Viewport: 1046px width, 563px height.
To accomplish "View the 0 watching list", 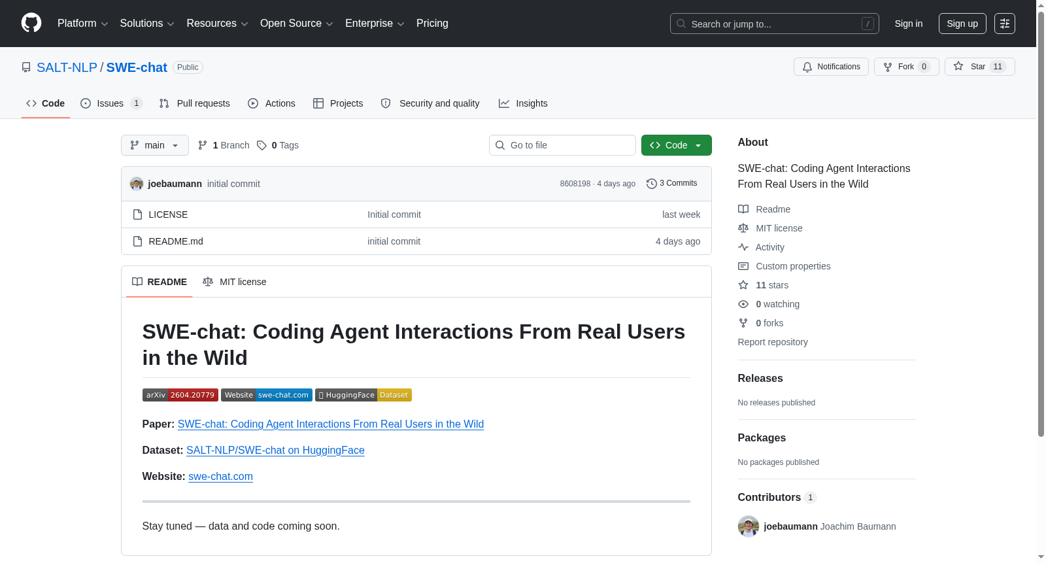I will [769, 304].
